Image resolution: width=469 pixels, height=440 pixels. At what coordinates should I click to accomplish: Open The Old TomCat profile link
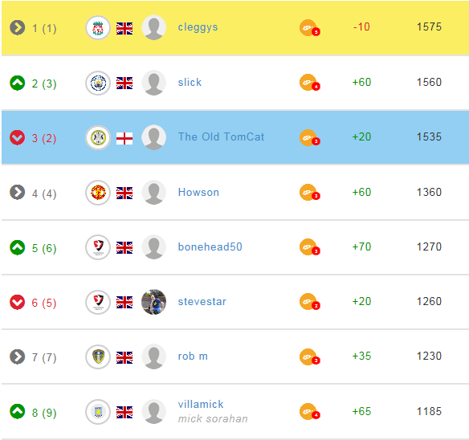click(221, 136)
